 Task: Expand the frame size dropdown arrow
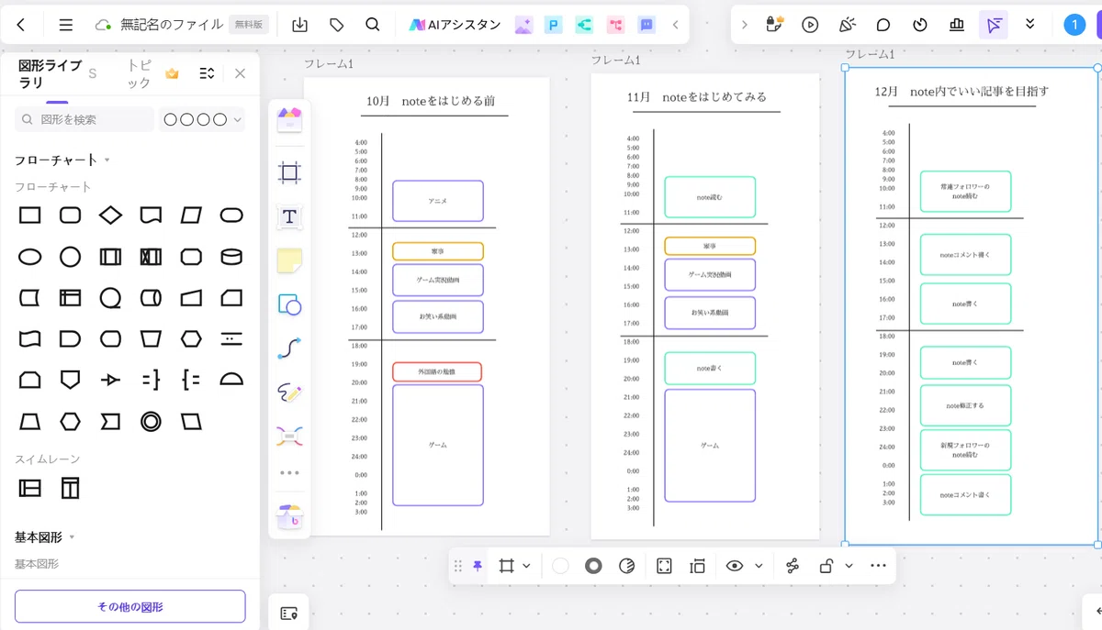tap(526, 566)
